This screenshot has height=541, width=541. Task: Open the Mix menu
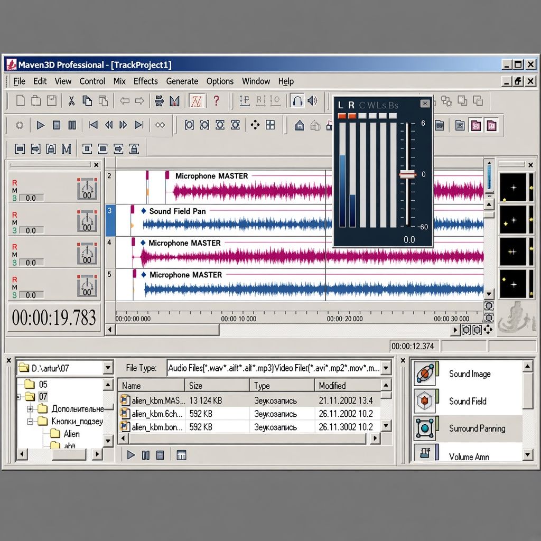tap(119, 81)
